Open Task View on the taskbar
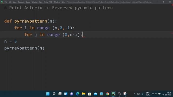Image resolution: width=173 pixels, height=97 pixels. pyautogui.click(x=60, y=94)
